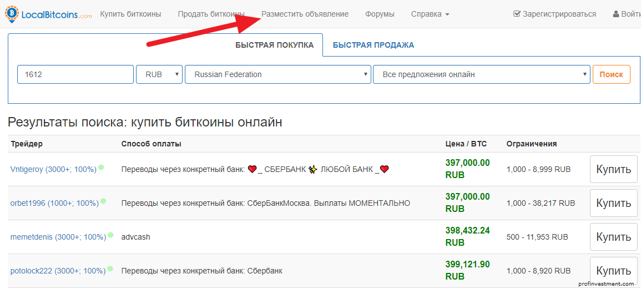Open the Russian Federation country dropdown

[278, 74]
